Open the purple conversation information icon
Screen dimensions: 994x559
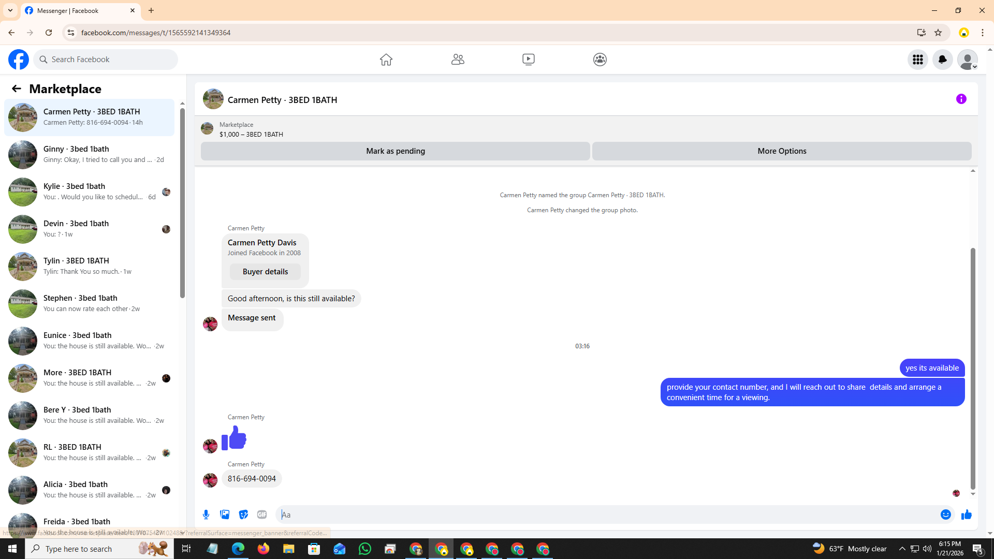click(x=961, y=99)
